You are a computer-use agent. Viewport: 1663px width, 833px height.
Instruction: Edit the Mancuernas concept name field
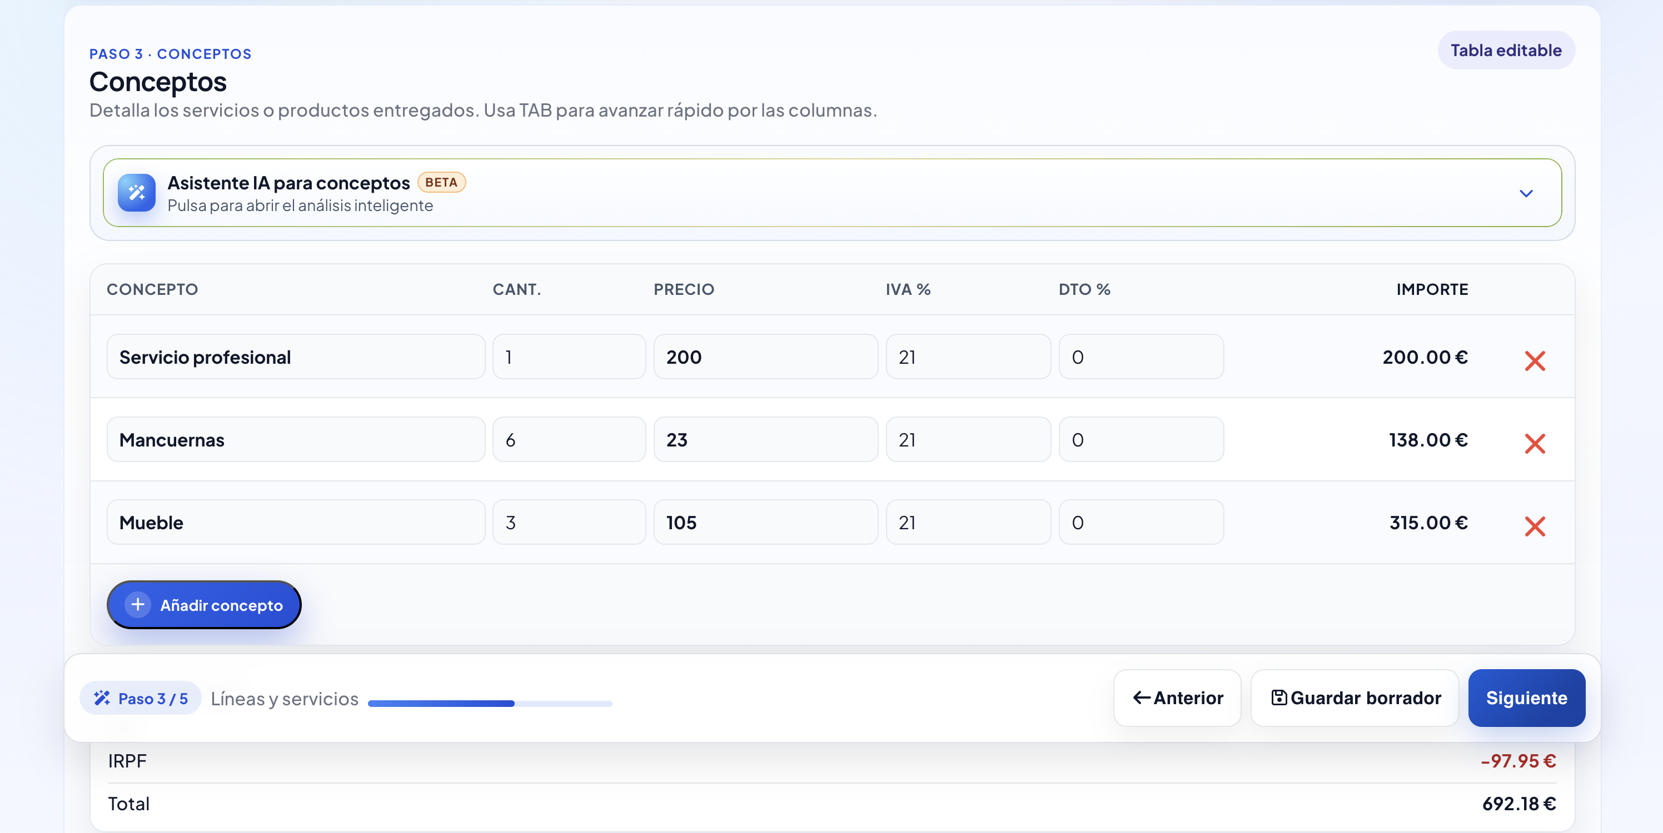[x=296, y=439]
